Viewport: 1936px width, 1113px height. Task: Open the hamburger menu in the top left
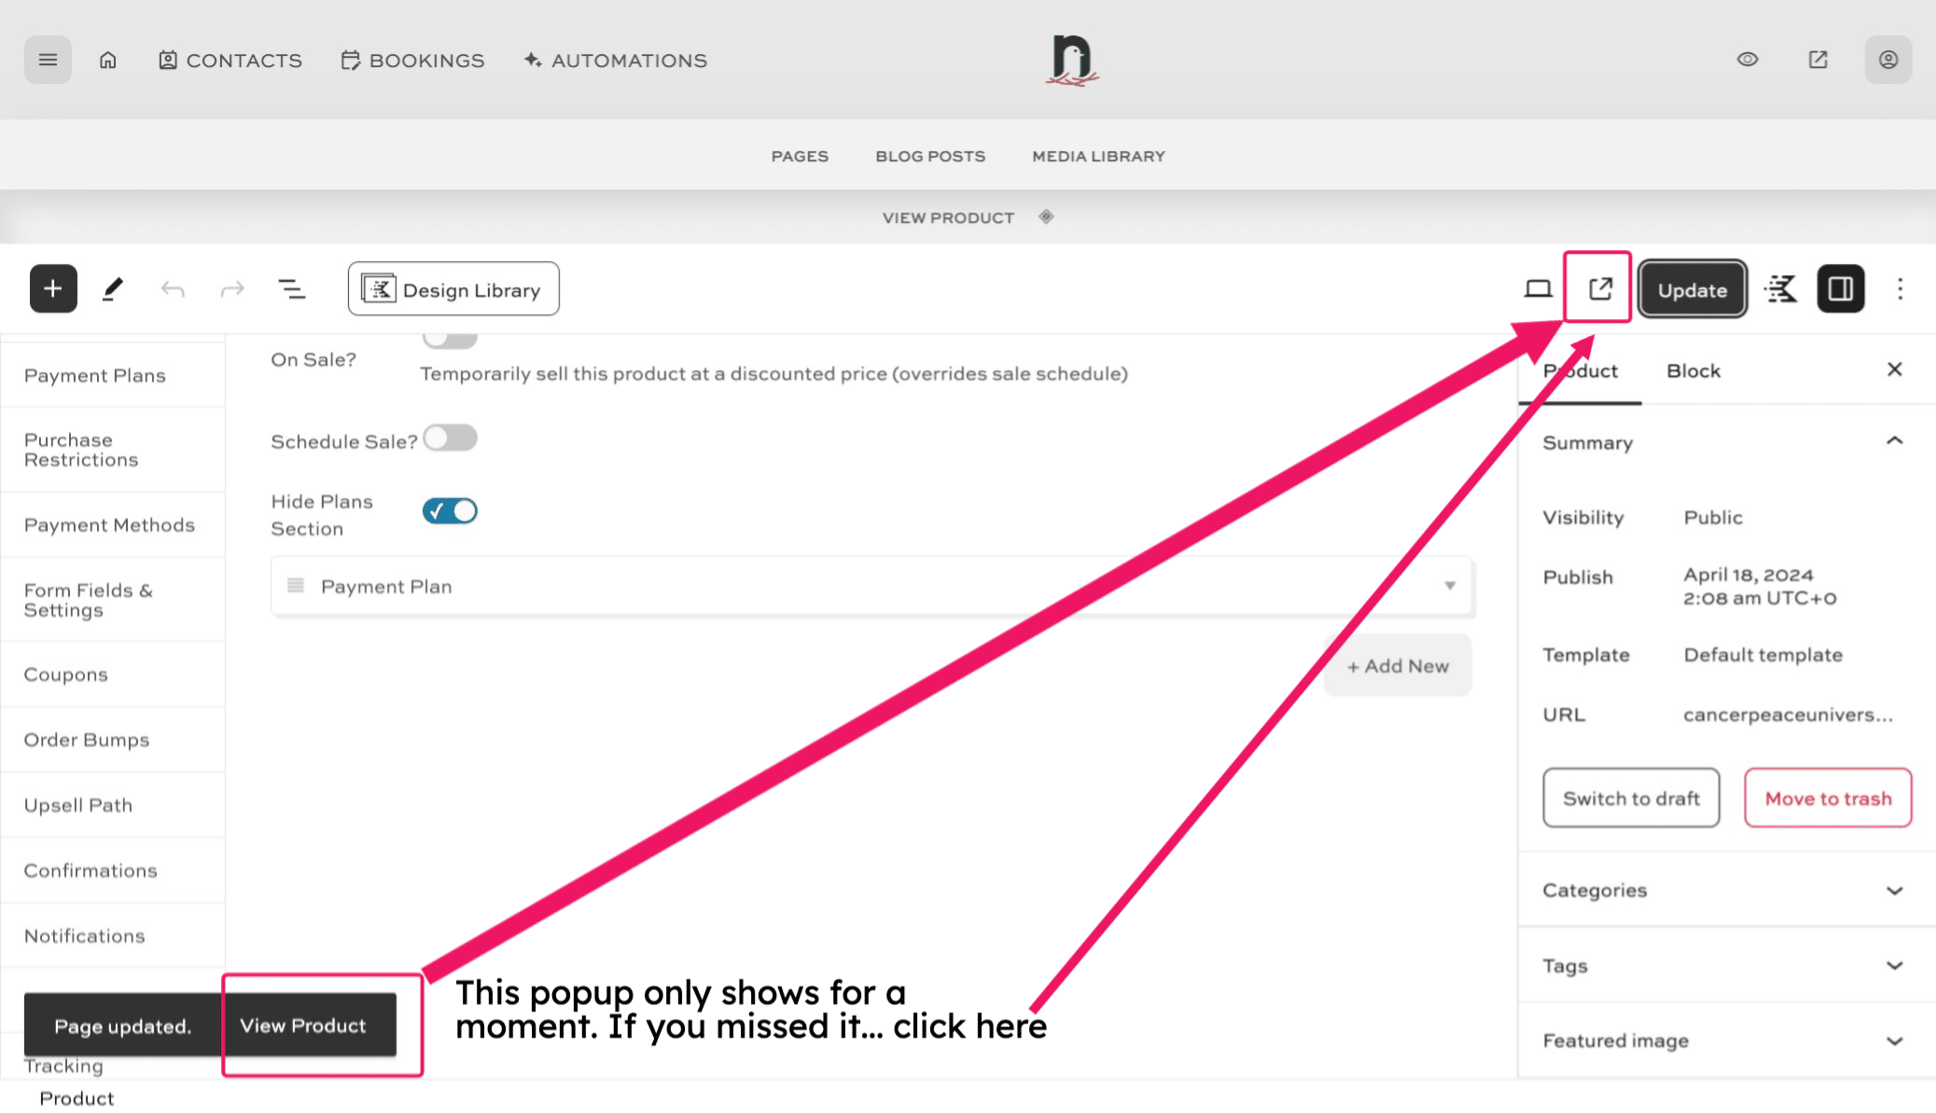(48, 59)
